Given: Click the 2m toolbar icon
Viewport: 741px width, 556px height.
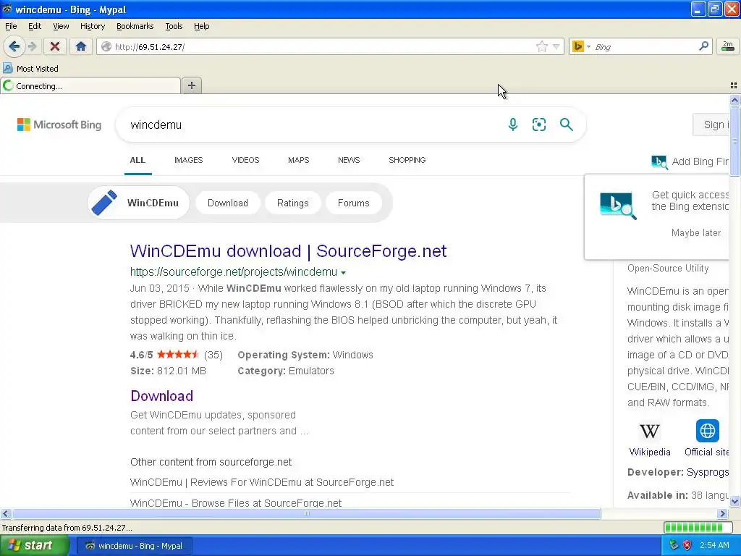Looking at the screenshot, I should coord(728,46).
